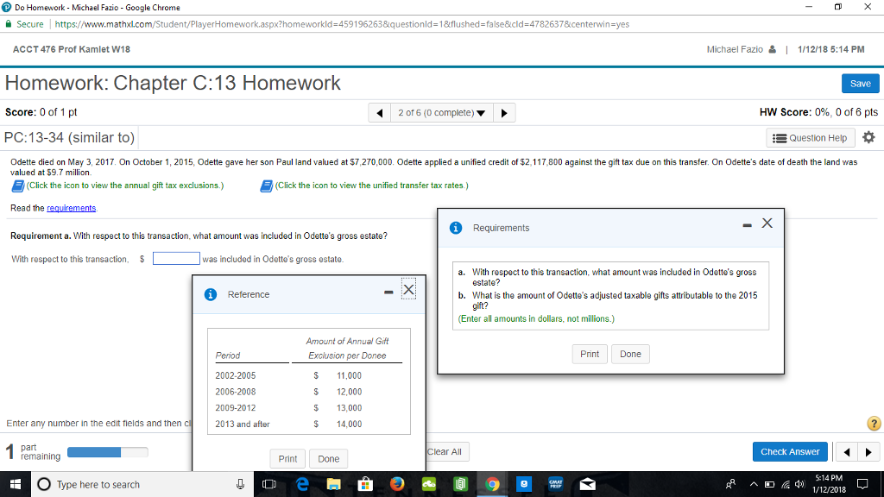The width and height of the screenshot is (884, 497).
Task: Open the question selector dropdown
Action: coord(442,111)
